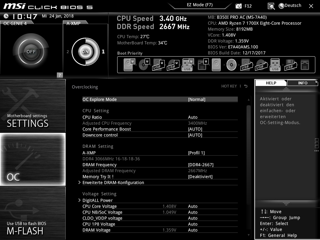320x240 pixels.
Task: Select the first UEFI hard disk boot device
Action: 129,65
